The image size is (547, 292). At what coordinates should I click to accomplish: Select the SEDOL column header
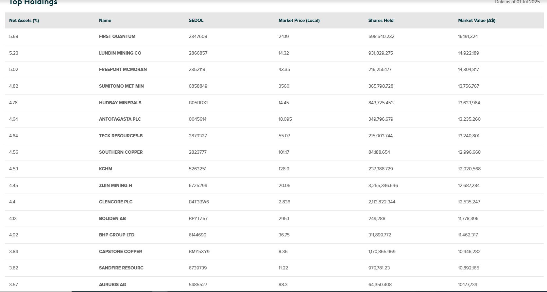click(x=196, y=20)
